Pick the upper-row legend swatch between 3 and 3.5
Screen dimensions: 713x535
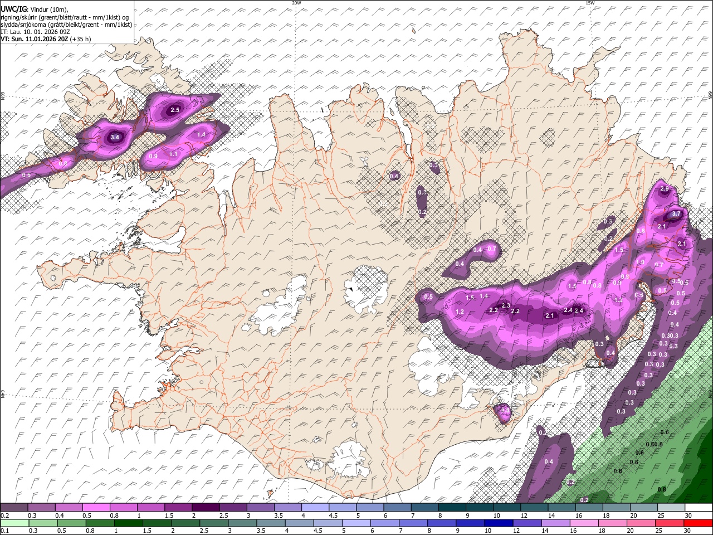(260, 508)
